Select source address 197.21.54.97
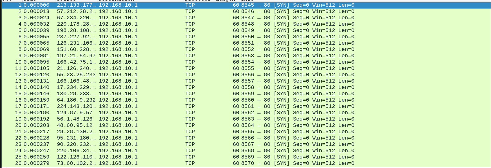This screenshot has width=491, height=168. coord(76,56)
